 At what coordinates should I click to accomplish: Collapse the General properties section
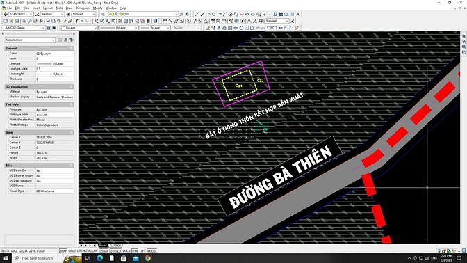tap(72, 48)
